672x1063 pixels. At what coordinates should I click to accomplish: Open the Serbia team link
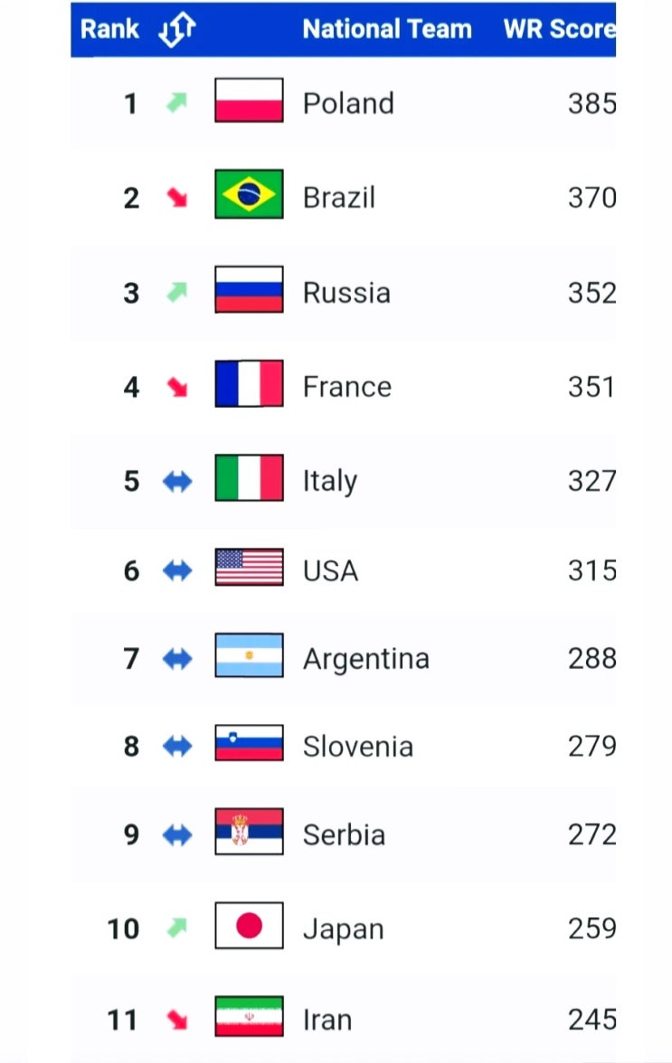344,835
